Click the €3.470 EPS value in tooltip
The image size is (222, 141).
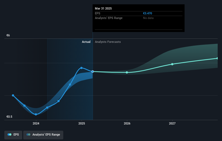(x=148, y=13)
